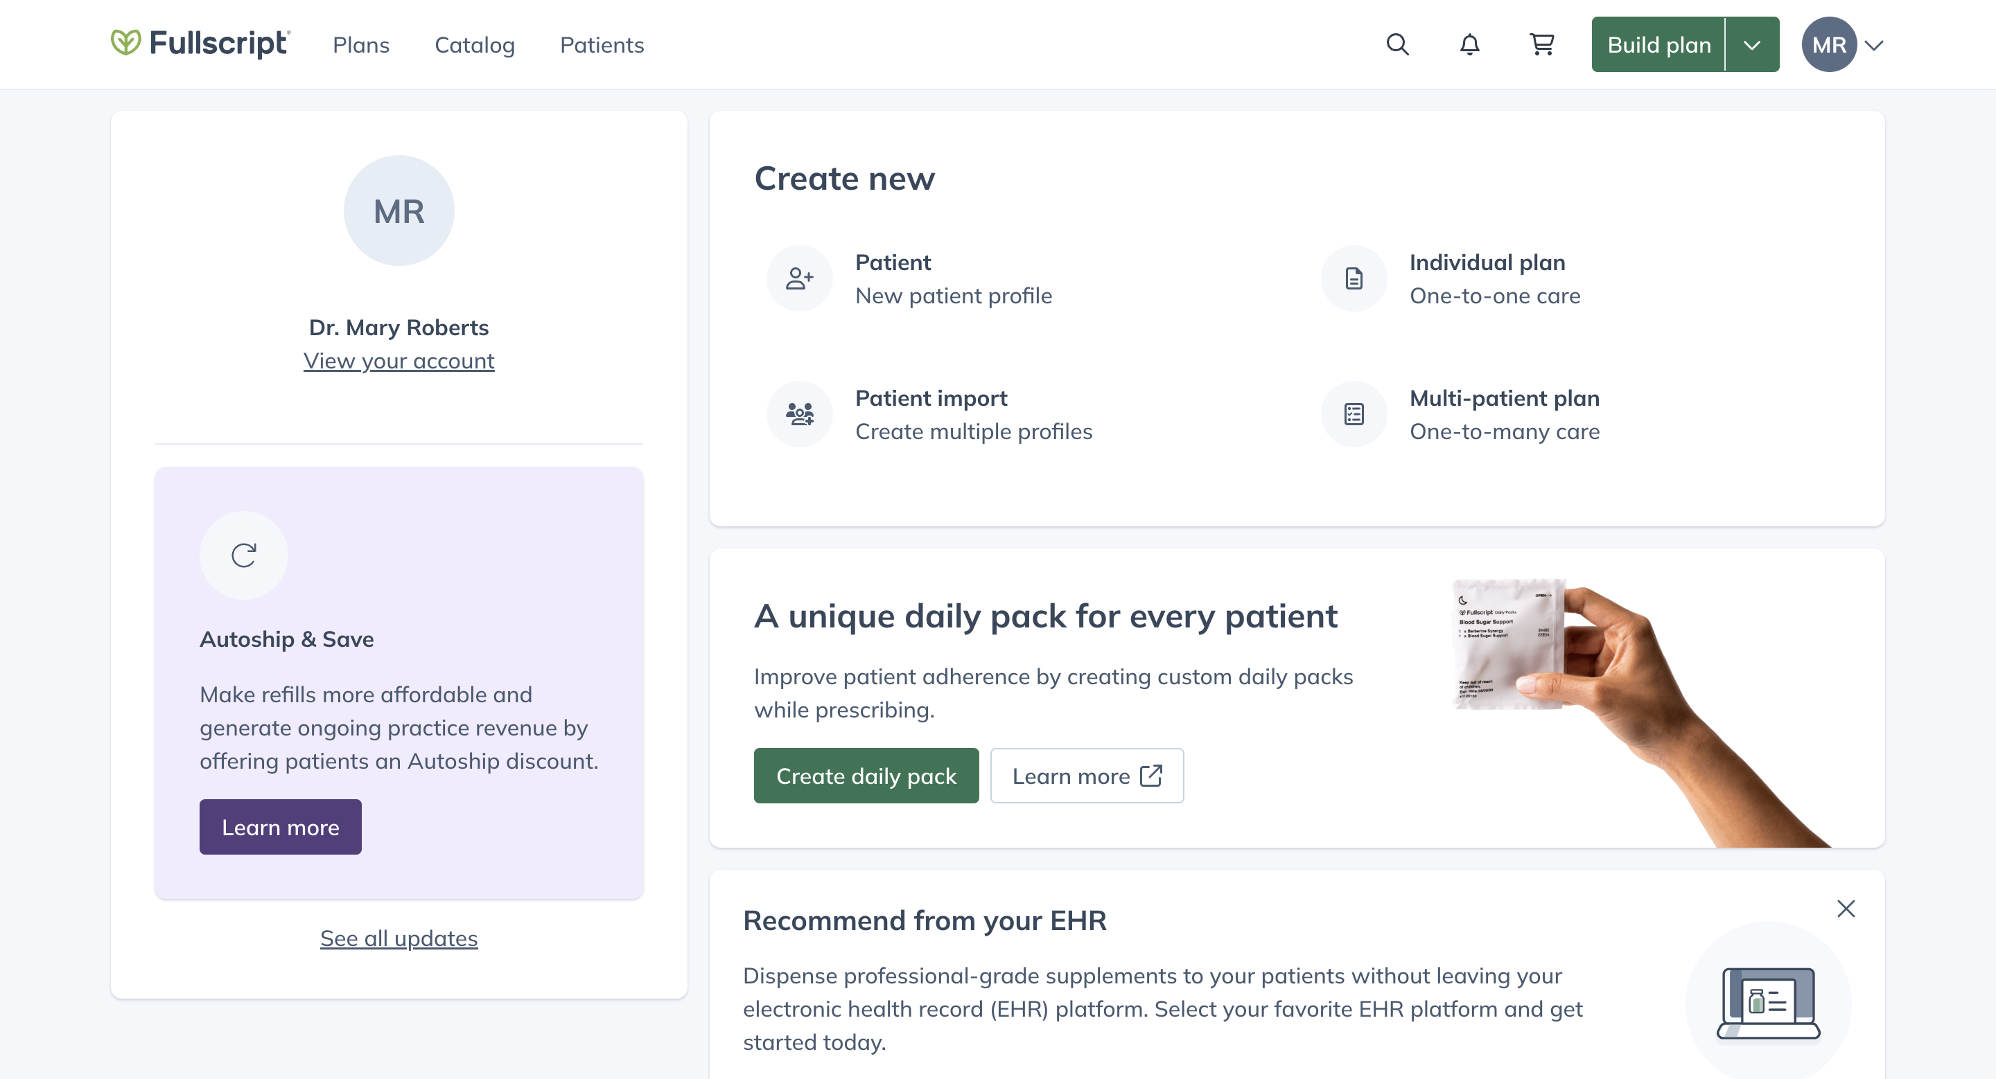
Task: Click the Learn more Autoship button
Action: [281, 826]
